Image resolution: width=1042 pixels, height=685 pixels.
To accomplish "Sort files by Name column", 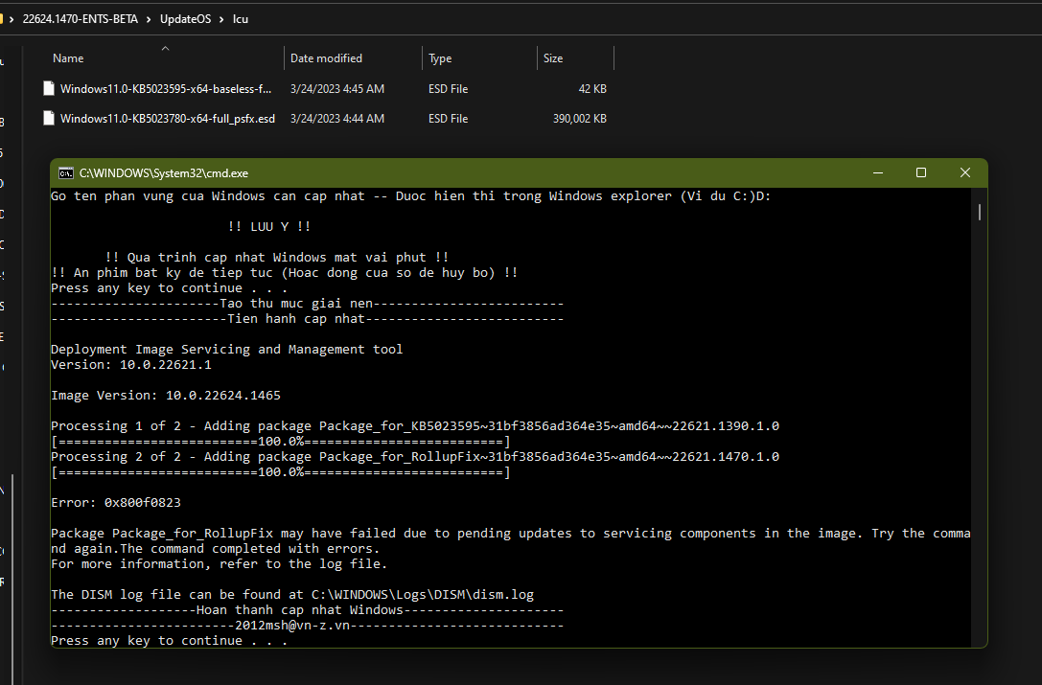I will [68, 58].
